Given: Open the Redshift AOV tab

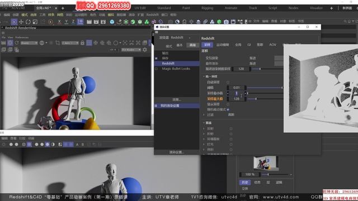Looking at the screenshot, I should tap(272, 45).
